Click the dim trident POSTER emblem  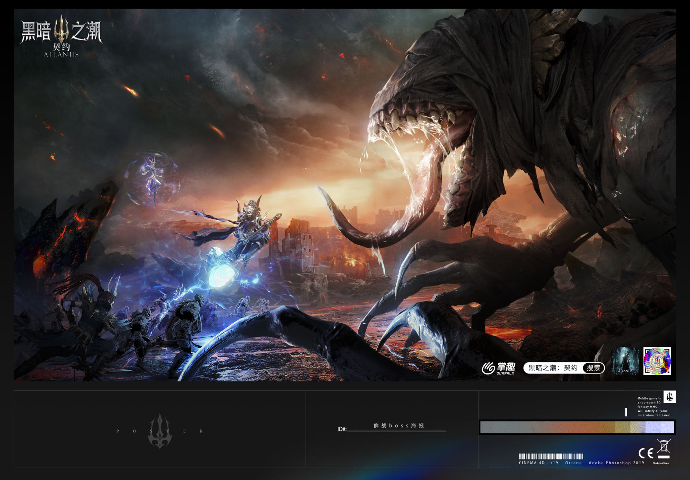pos(160,431)
